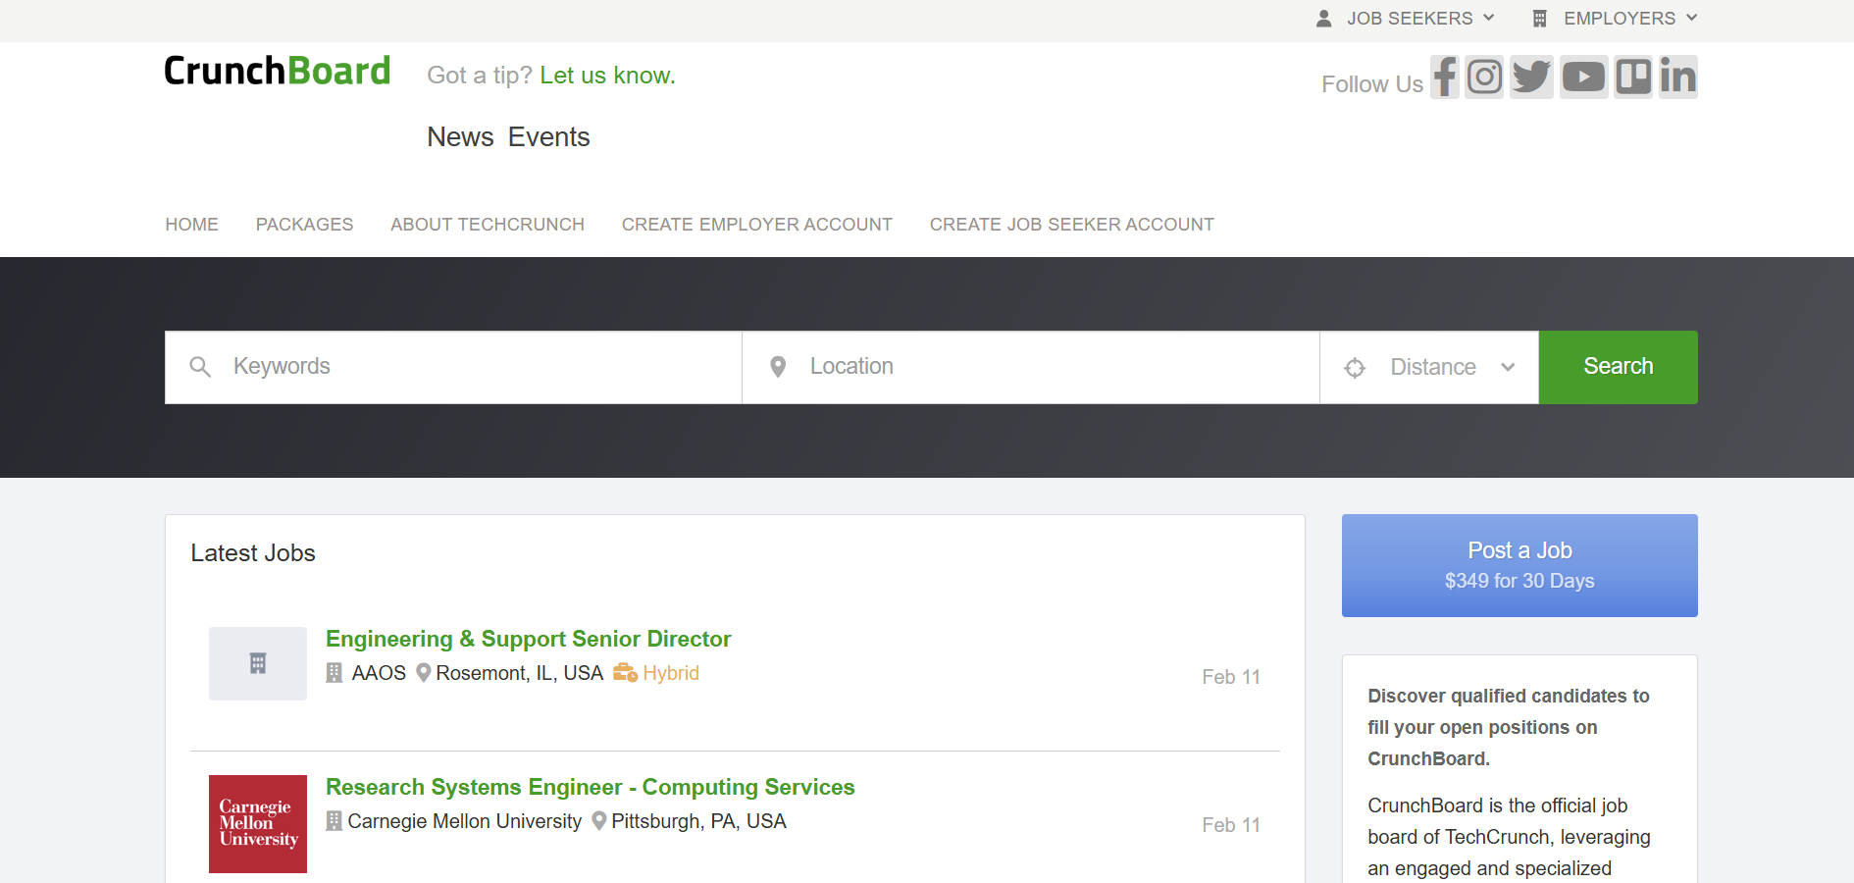This screenshot has width=1854, height=883.
Task: Click the briefcase icon next to Hybrid
Action: [x=626, y=673]
